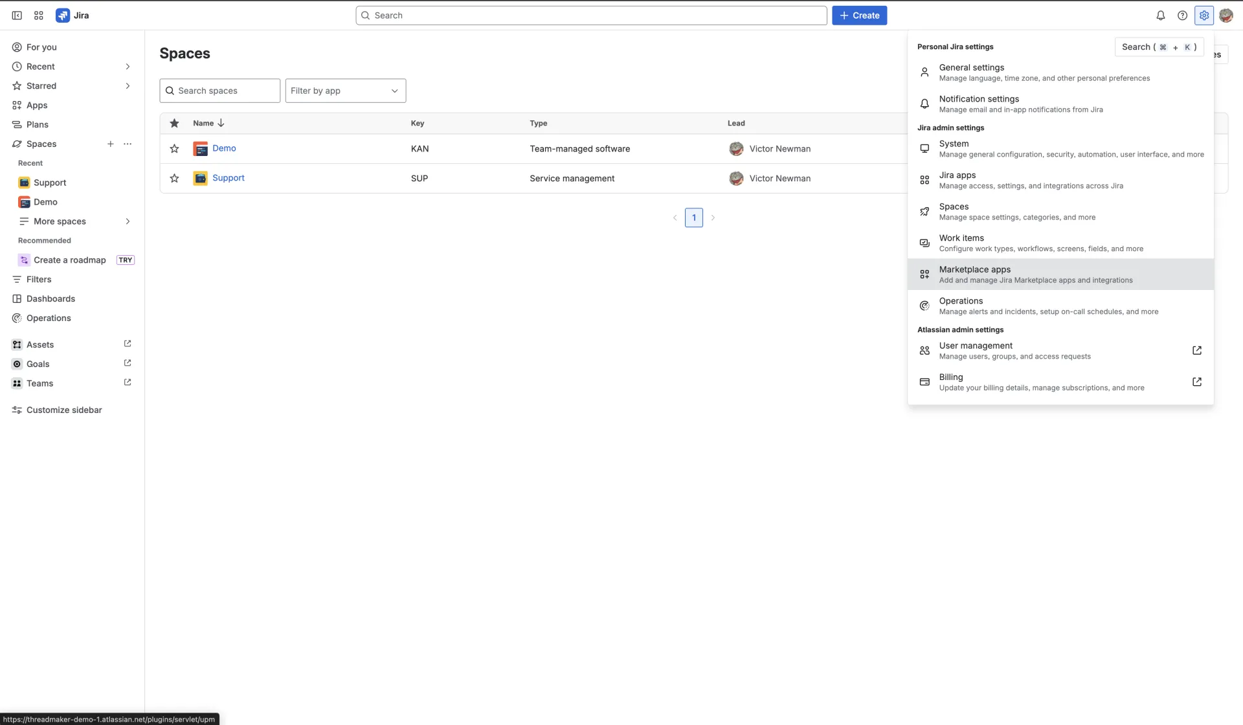
Task: Open Plans in the sidebar
Action: click(73, 125)
